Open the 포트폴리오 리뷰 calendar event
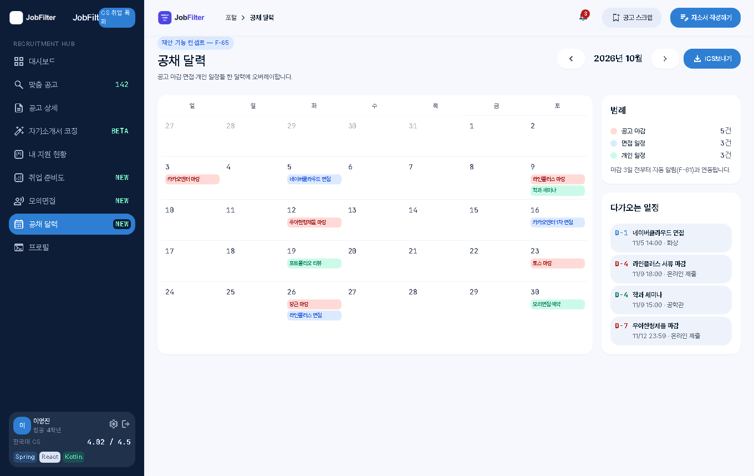This screenshot has width=754, height=476. 314,263
